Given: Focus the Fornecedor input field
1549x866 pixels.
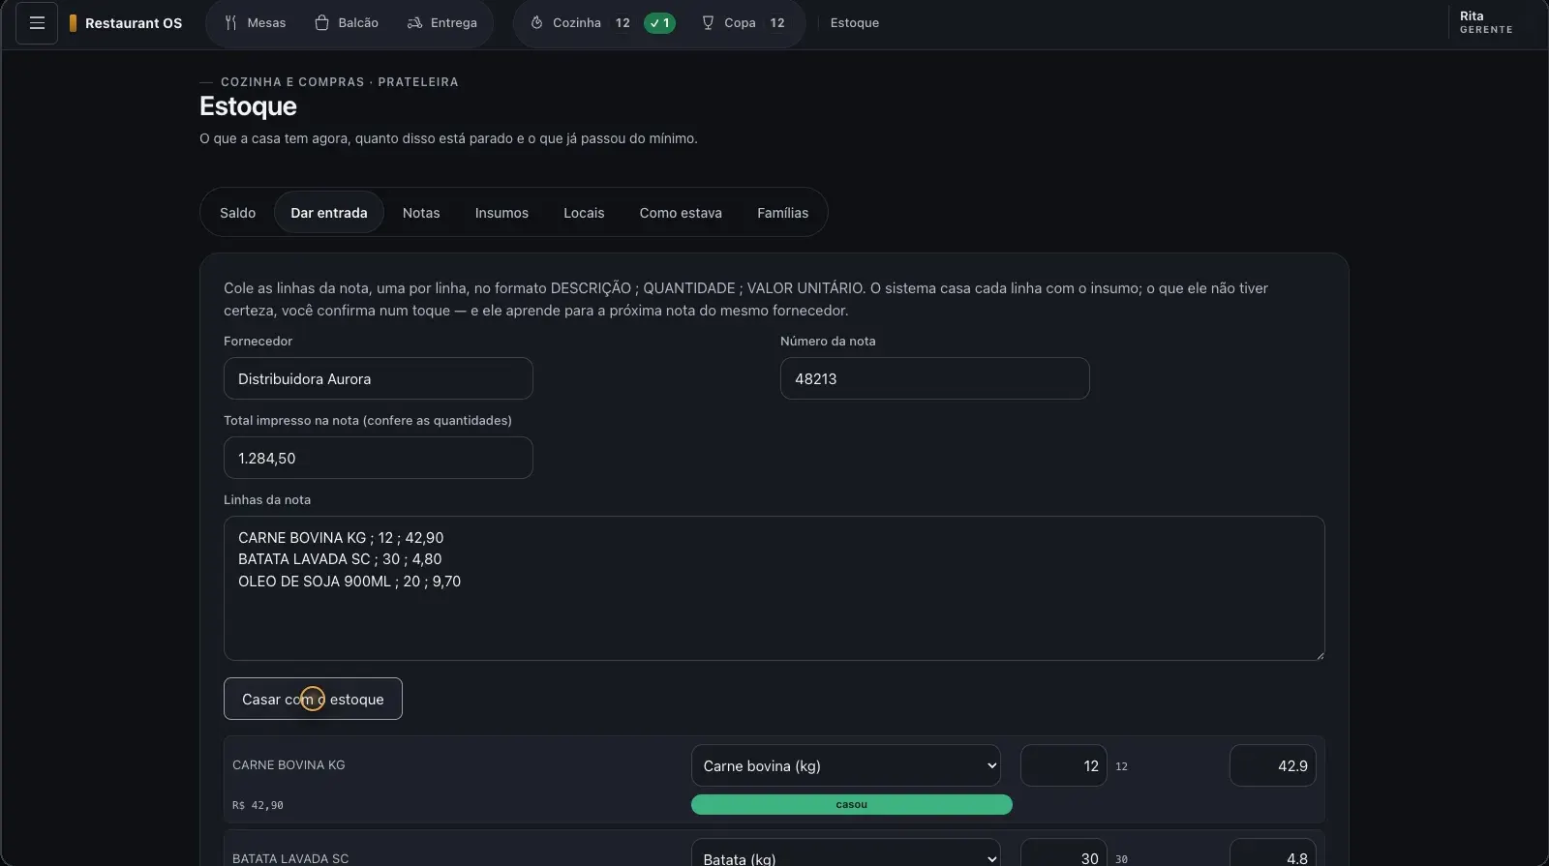Looking at the screenshot, I should (x=379, y=378).
